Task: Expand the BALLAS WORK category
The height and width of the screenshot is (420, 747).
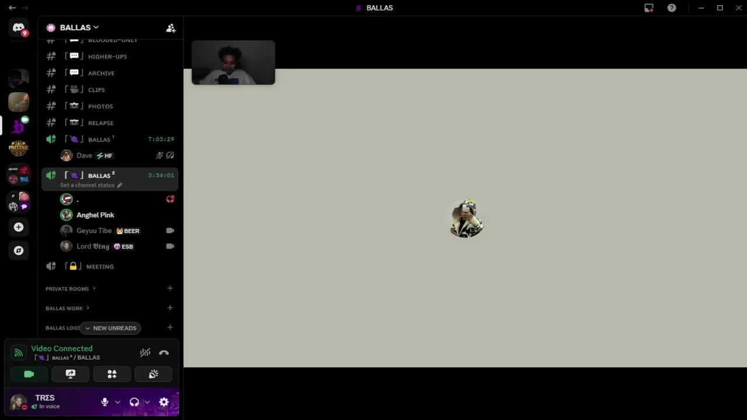Action: pyautogui.click(x=67, y=308)
